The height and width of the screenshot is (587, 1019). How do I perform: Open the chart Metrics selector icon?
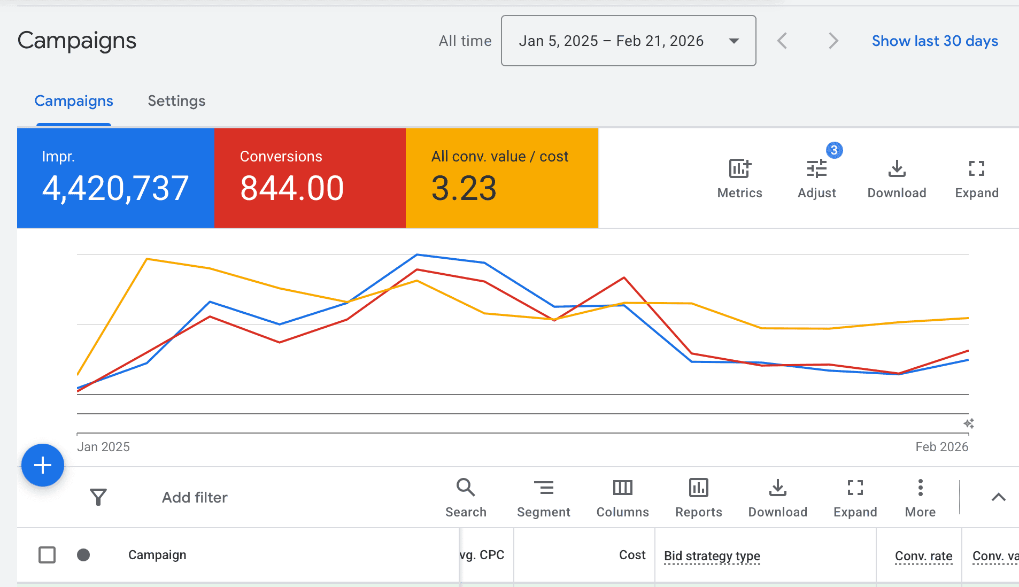pyautogui.click(x=740, y=169)
